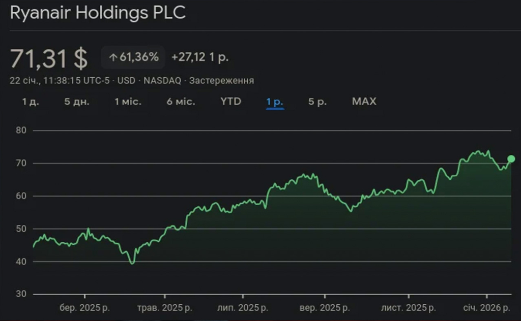Click the бер. 2025 р. axis label
Viewport: 521px width, 321px height.
coord(84,308)
